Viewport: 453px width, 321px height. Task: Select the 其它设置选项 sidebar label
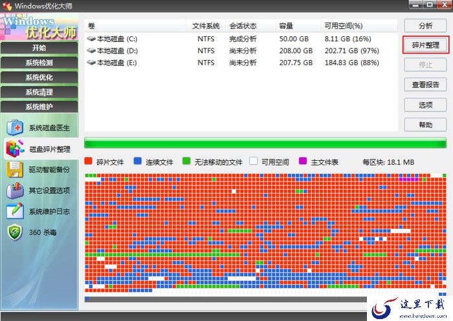point(49,191)
